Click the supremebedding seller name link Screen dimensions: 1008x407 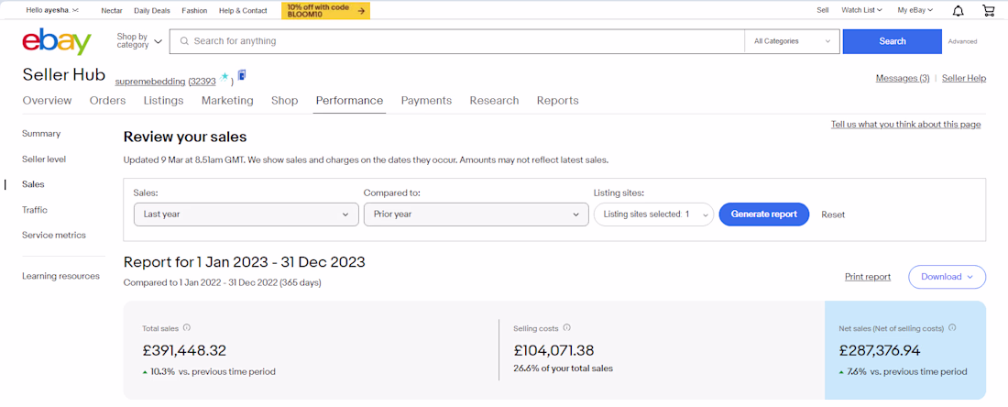[150, 82]
